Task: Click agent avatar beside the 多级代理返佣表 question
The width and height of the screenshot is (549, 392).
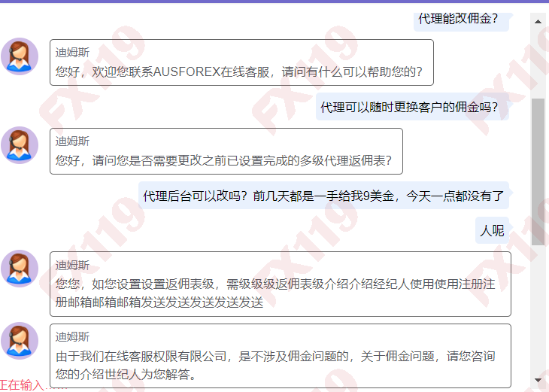Action: point(20,145)
